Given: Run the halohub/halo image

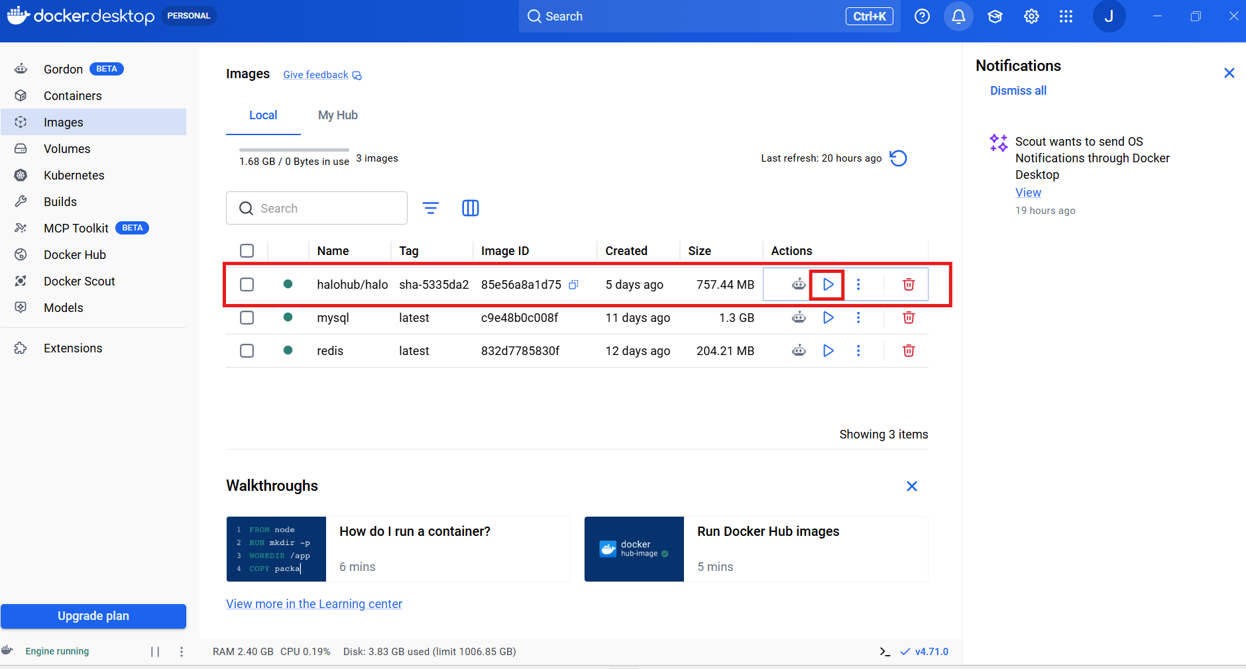Looking at the screenshot, I should point(828,284).
